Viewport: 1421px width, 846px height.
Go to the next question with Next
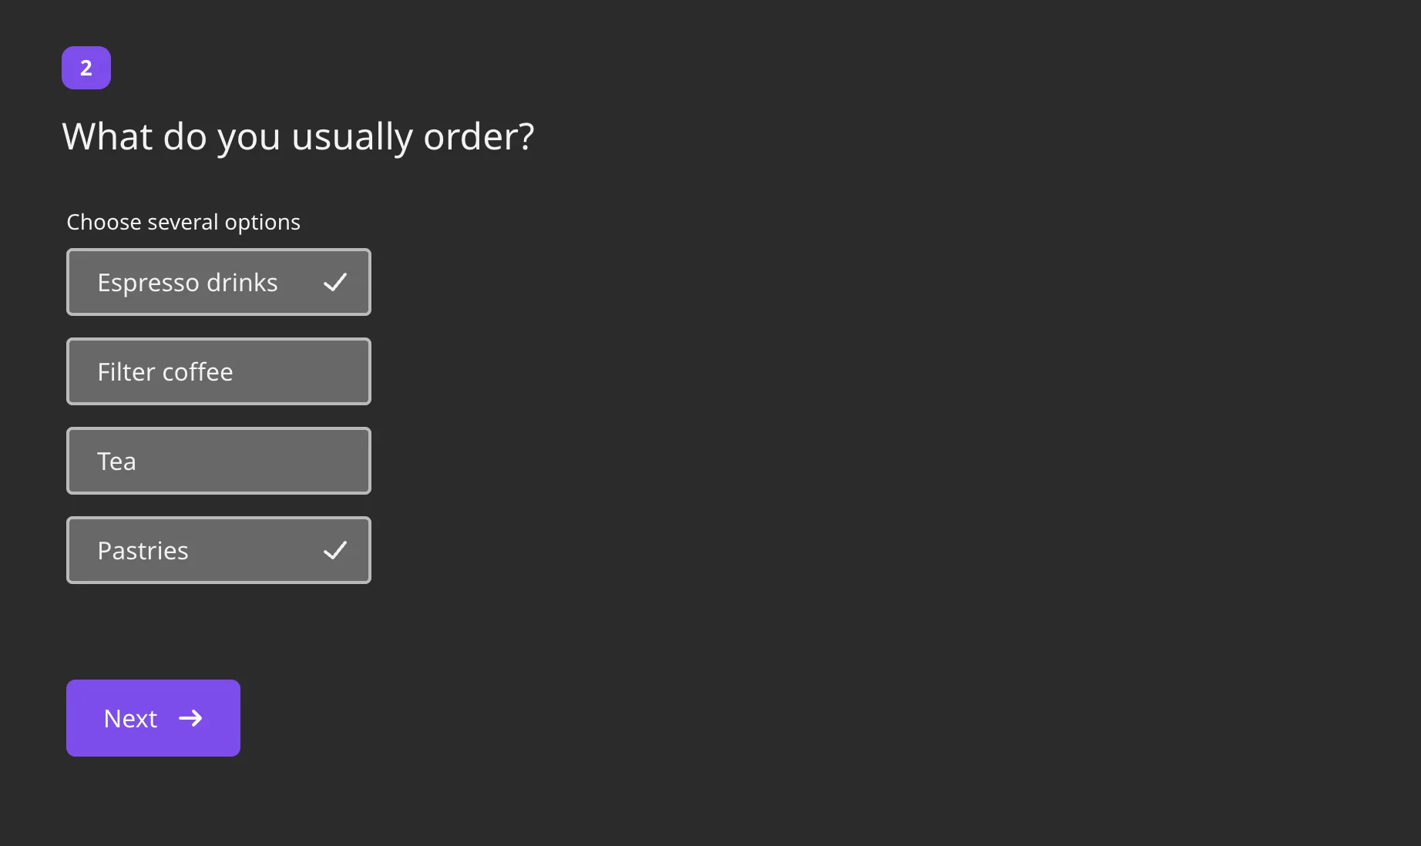153,718
